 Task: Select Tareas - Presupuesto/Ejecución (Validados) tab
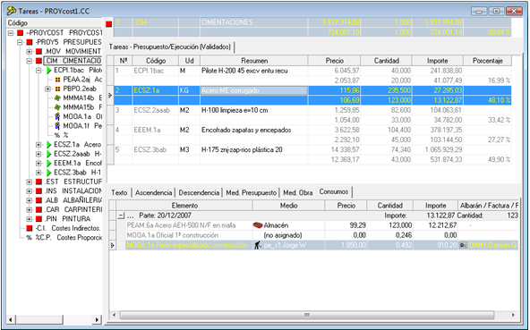tap(170, 47)
